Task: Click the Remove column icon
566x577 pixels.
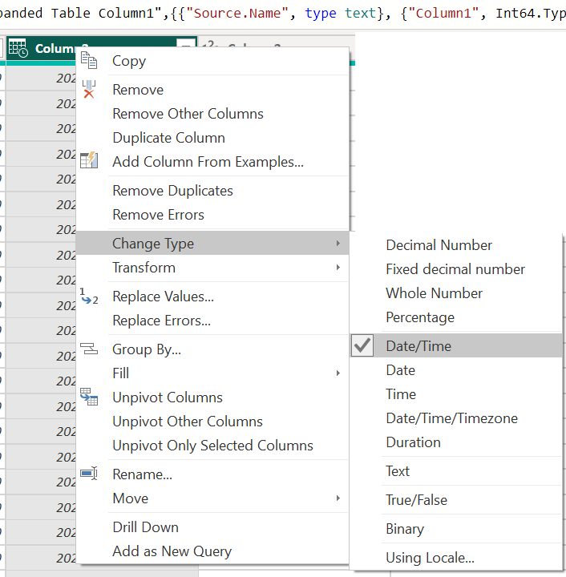Action: [x=89, y=90]
